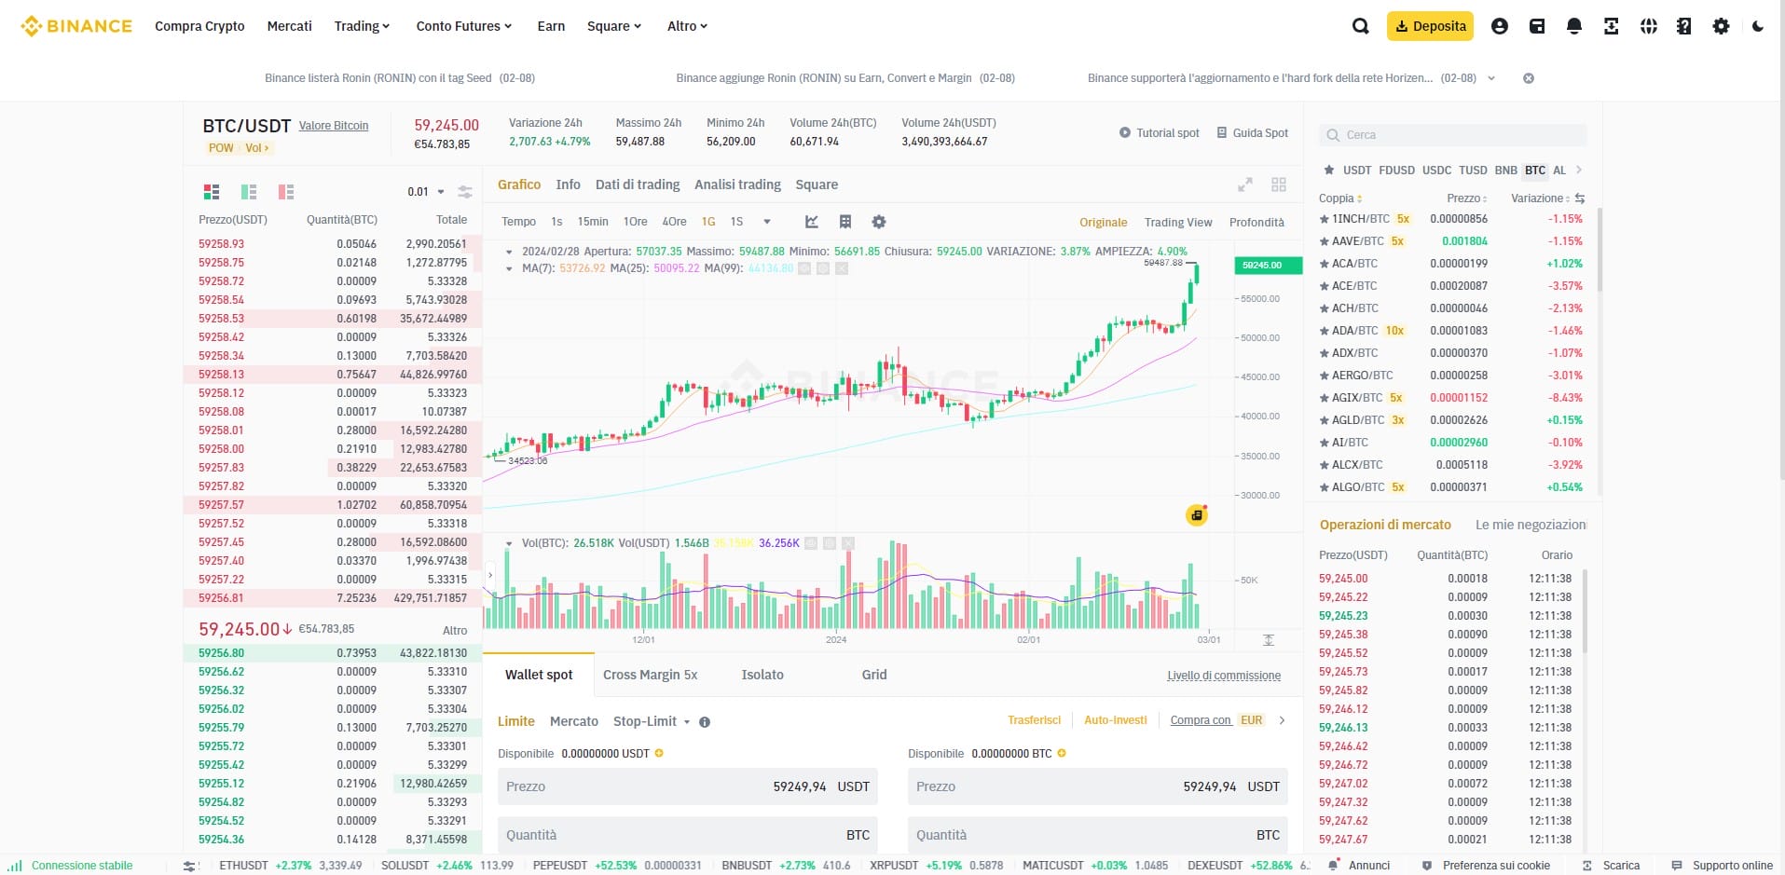1785x875 pixels.
Task: Switch chart view to Trading View
Action: pyautogui.click(x=1177, y=223)
